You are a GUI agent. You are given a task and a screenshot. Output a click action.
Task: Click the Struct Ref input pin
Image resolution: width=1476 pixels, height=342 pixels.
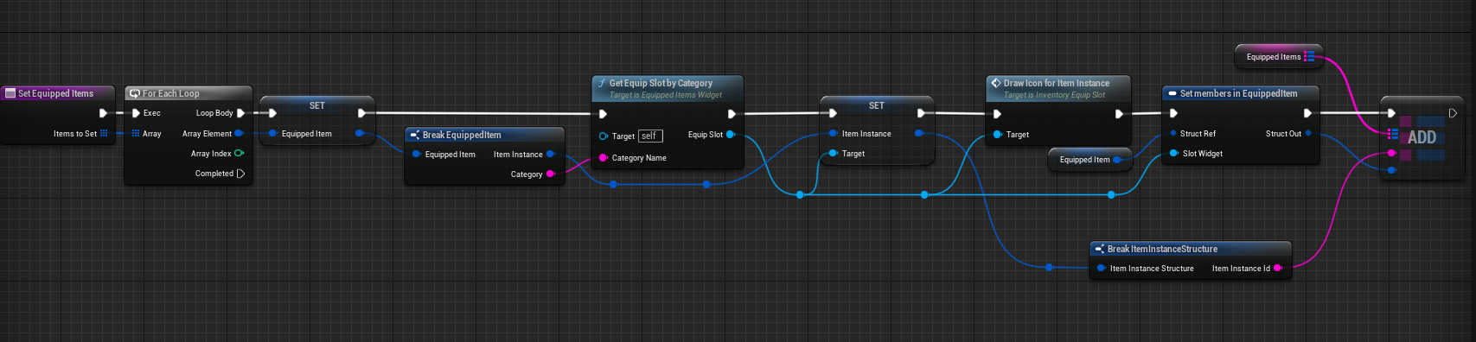(1173, 133)
